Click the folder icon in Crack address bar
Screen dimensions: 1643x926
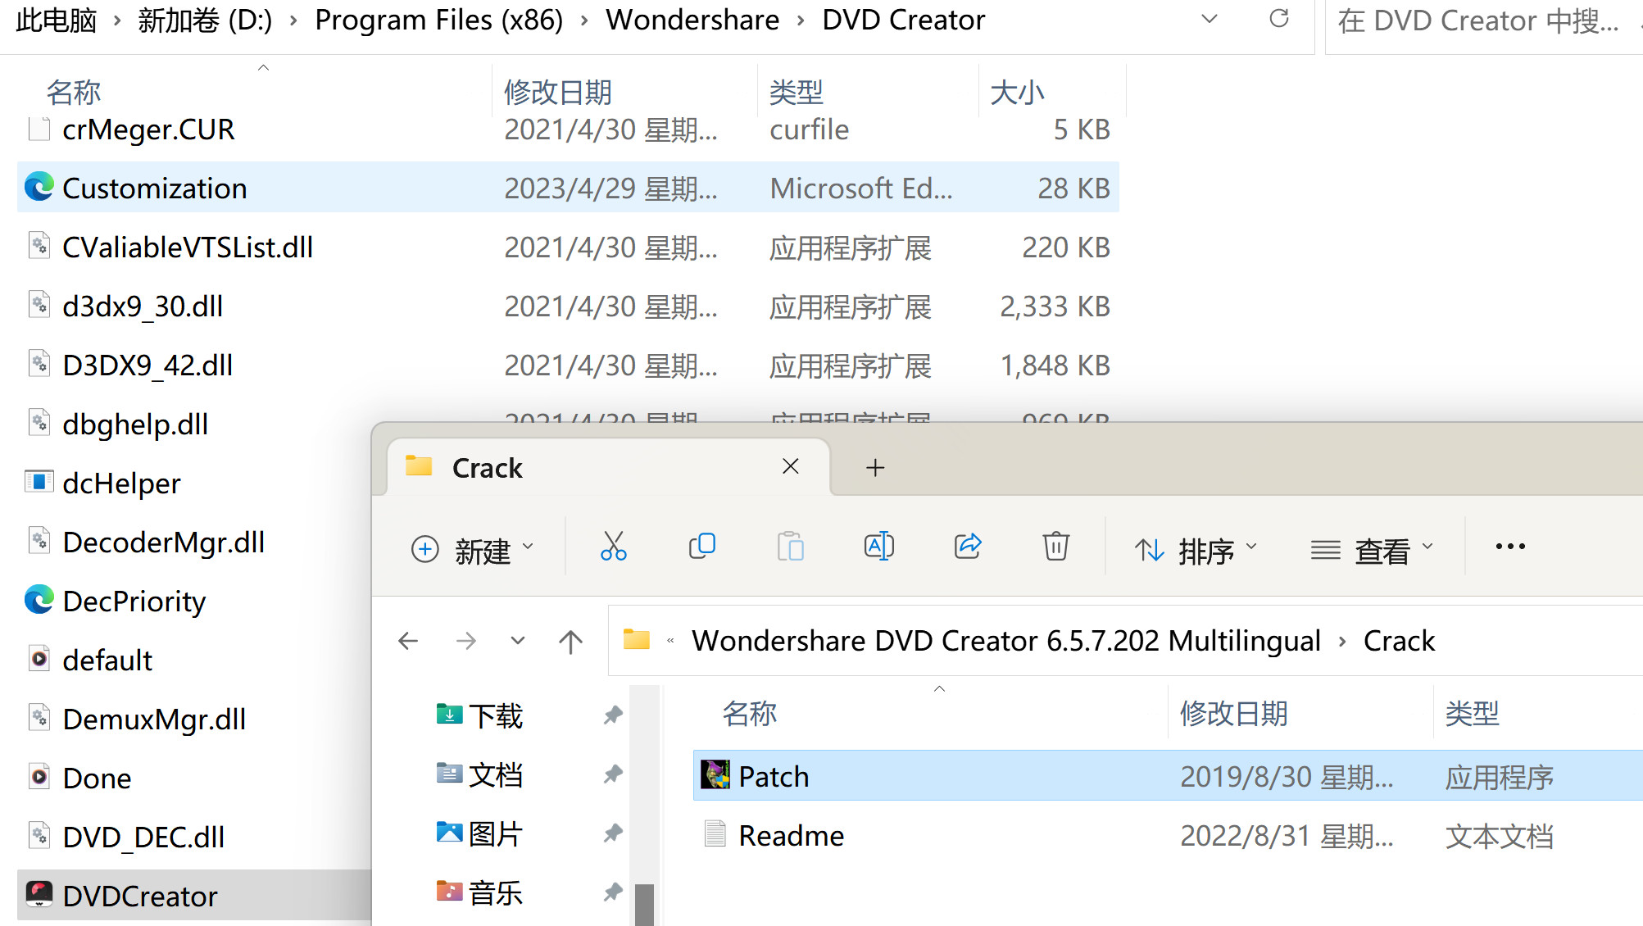[x=637, y=639]
